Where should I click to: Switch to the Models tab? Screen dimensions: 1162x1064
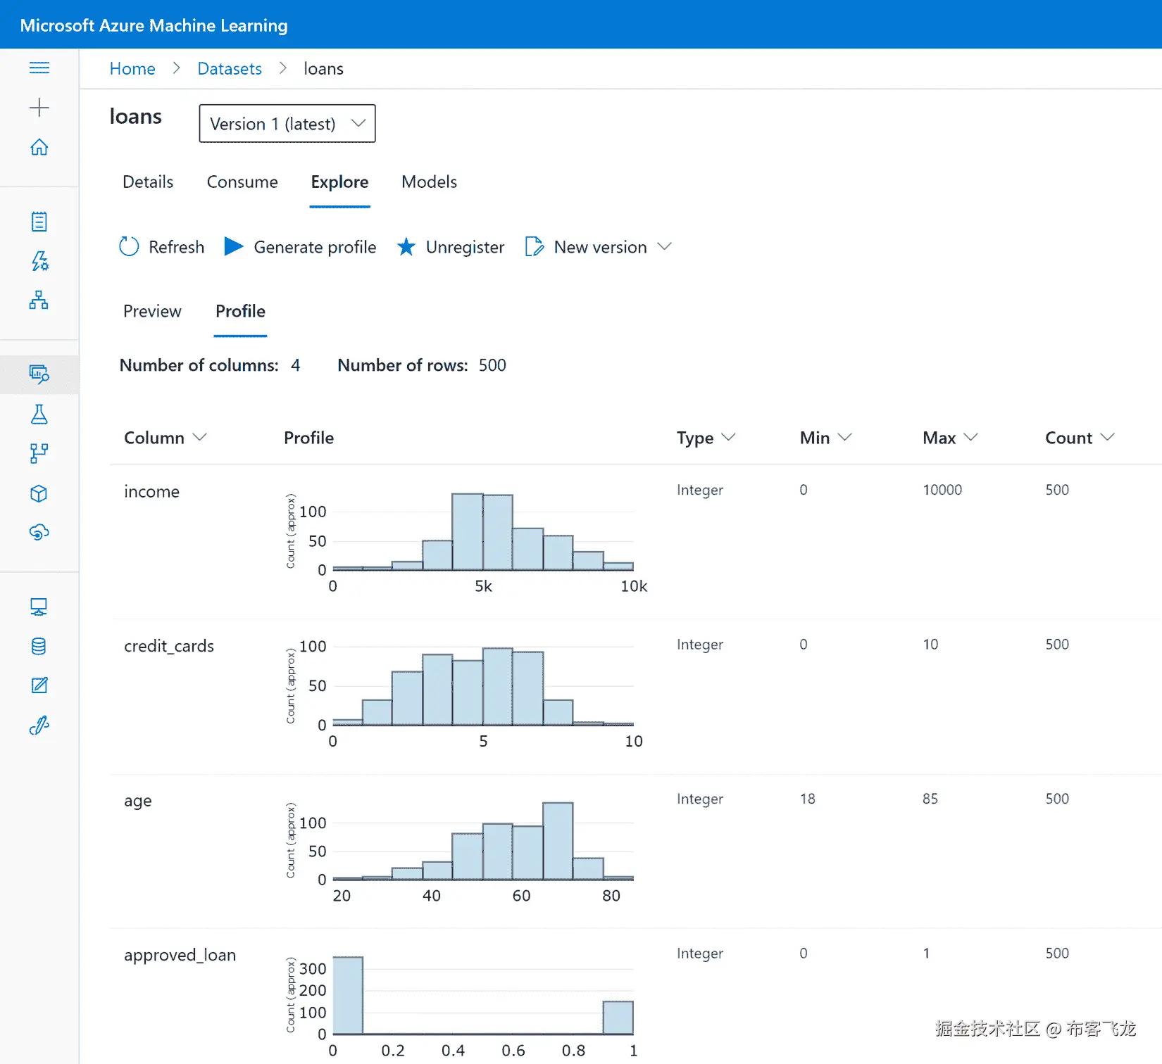[429, 182]
